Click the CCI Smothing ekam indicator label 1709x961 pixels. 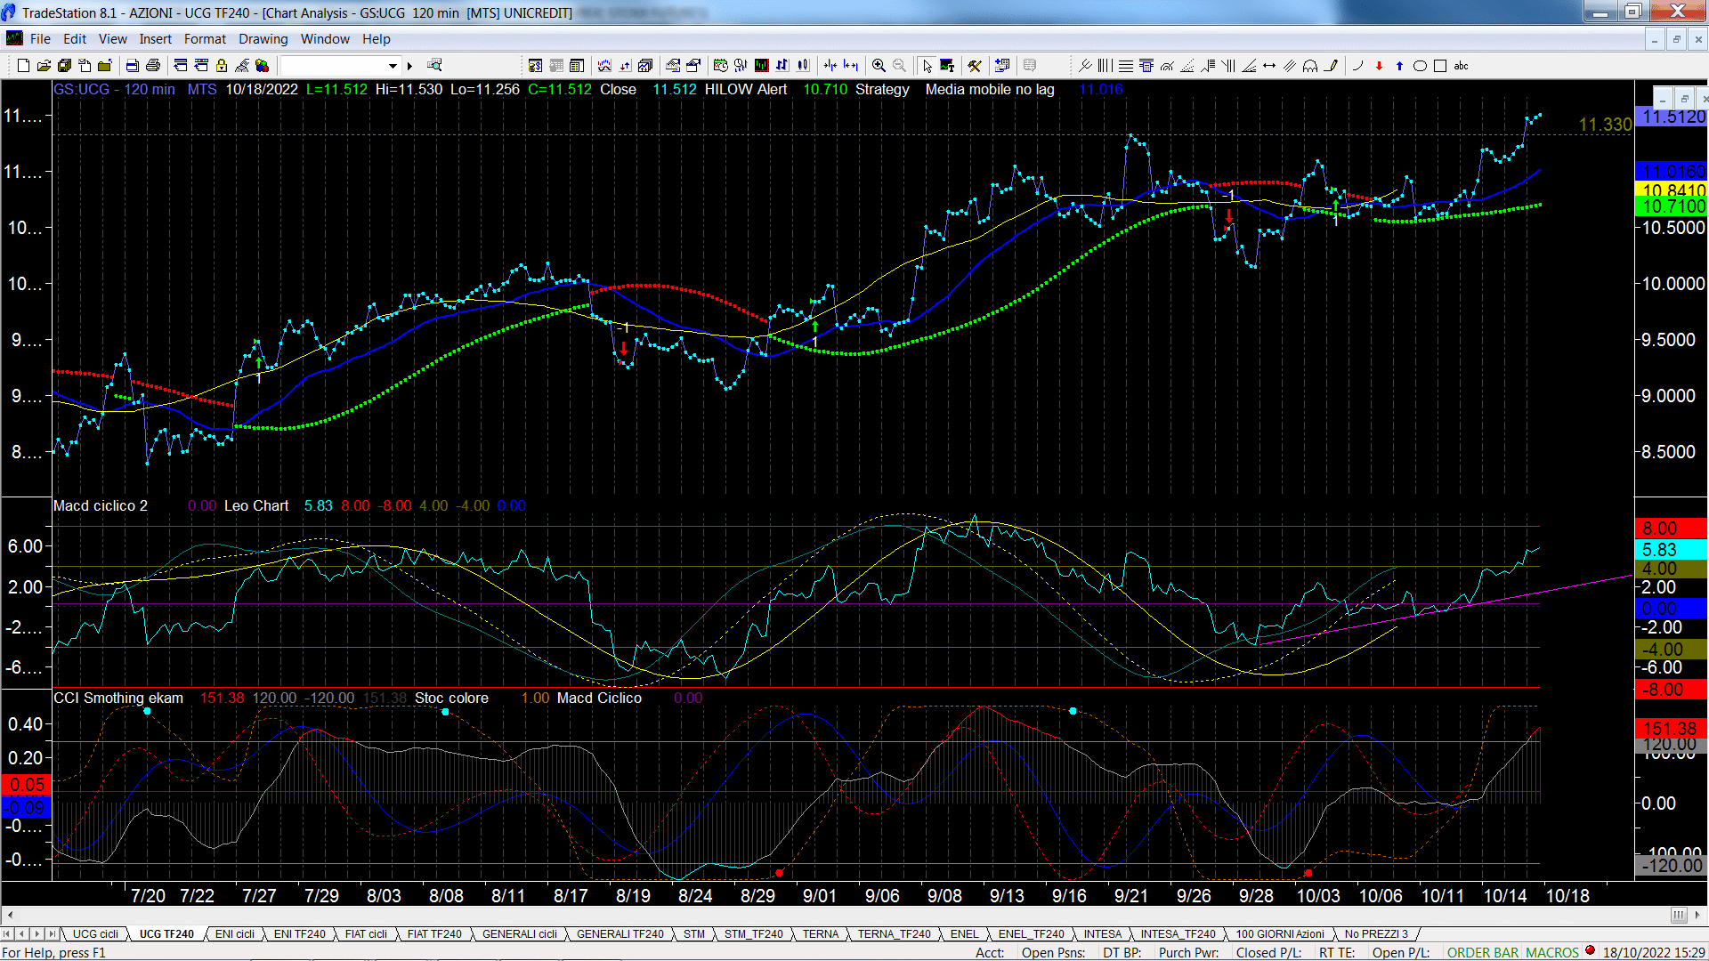118,698
